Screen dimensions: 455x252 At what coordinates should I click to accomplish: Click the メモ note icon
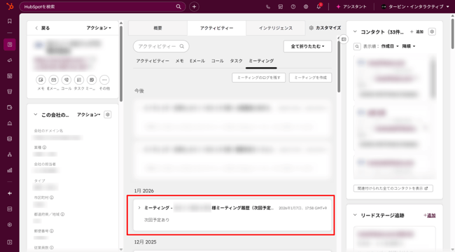(41, 80)
